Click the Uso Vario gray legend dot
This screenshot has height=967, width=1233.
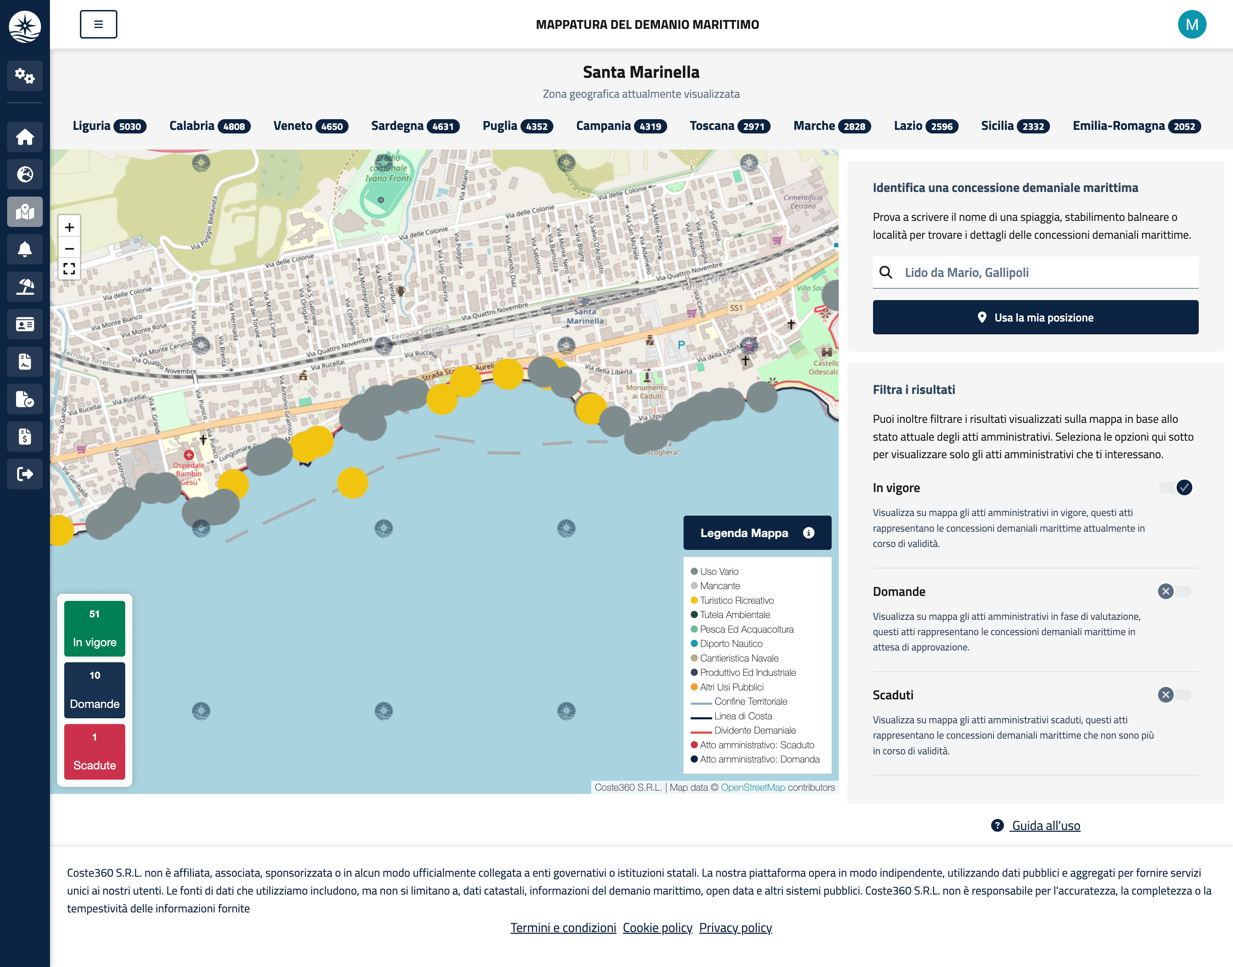tap(694, 571)
